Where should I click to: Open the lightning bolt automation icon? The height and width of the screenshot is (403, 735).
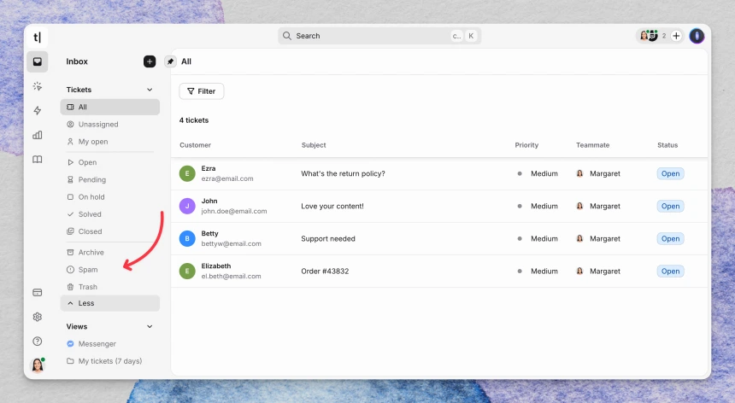[37, 110]
